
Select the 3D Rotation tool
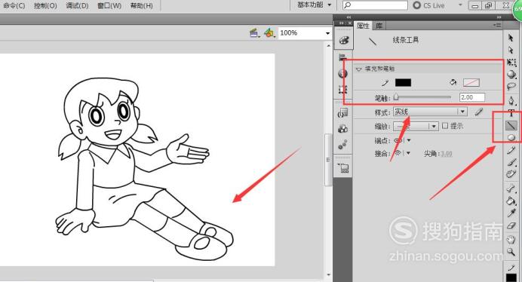click(x=511, y=74)
